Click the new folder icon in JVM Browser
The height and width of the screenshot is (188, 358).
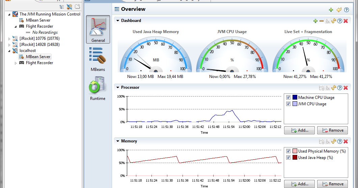tap(77, 6)
